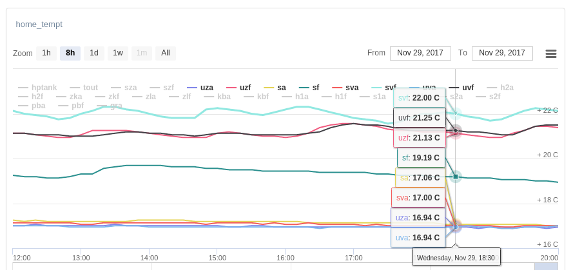Choose the 1w zoom button
Image resolution: width=573 pixels, height=270 pixels.
click(118, 53)
